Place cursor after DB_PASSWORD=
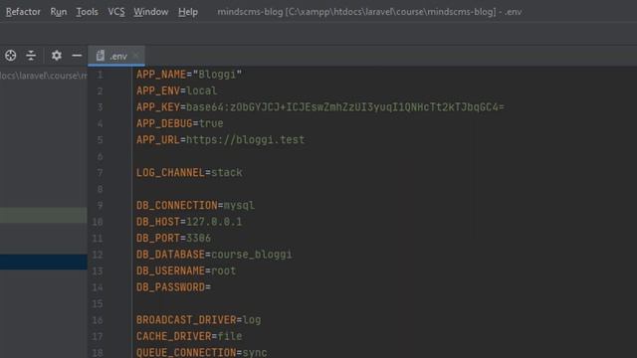Image resolution: width=637 pixels, height=358 pixels. pyautogui.click(x=211, y=287)
